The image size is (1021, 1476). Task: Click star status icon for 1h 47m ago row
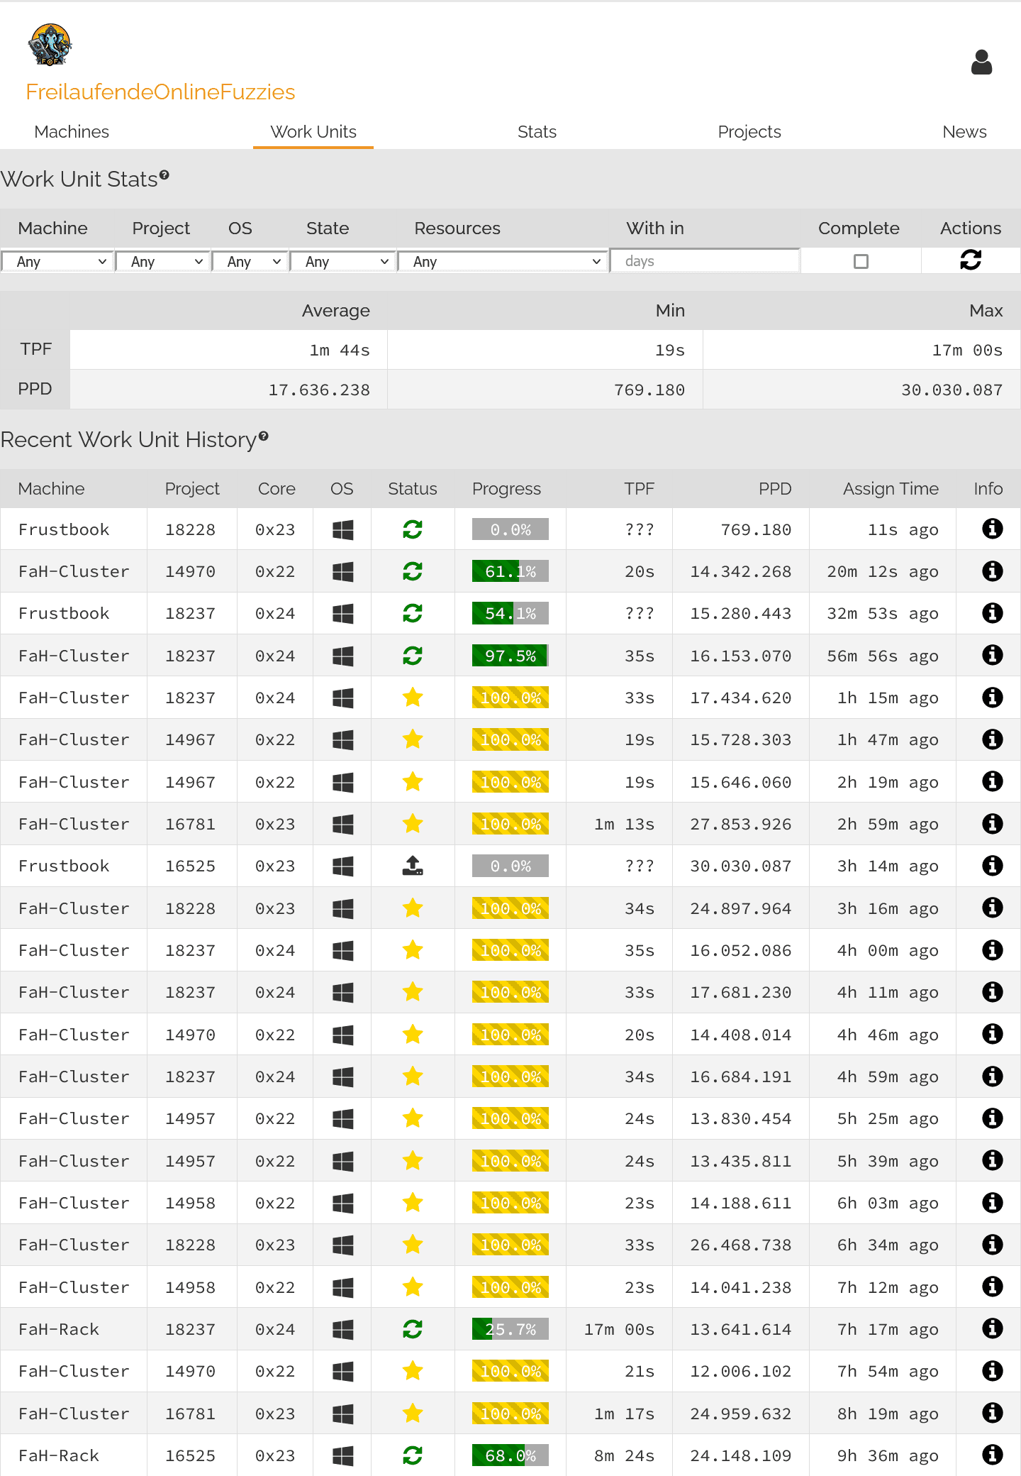413,739
